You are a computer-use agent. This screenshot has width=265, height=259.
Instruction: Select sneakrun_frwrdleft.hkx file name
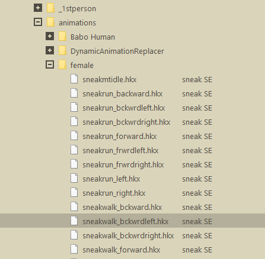tap(120, 151)
